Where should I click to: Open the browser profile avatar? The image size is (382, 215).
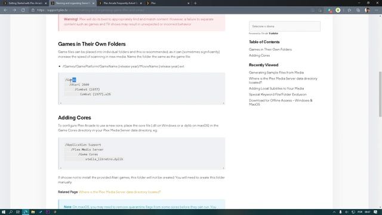click(368, 10)
